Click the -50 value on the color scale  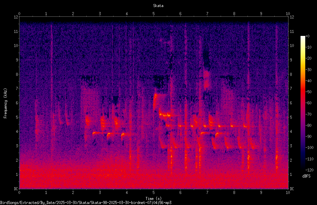pos(308,92)
